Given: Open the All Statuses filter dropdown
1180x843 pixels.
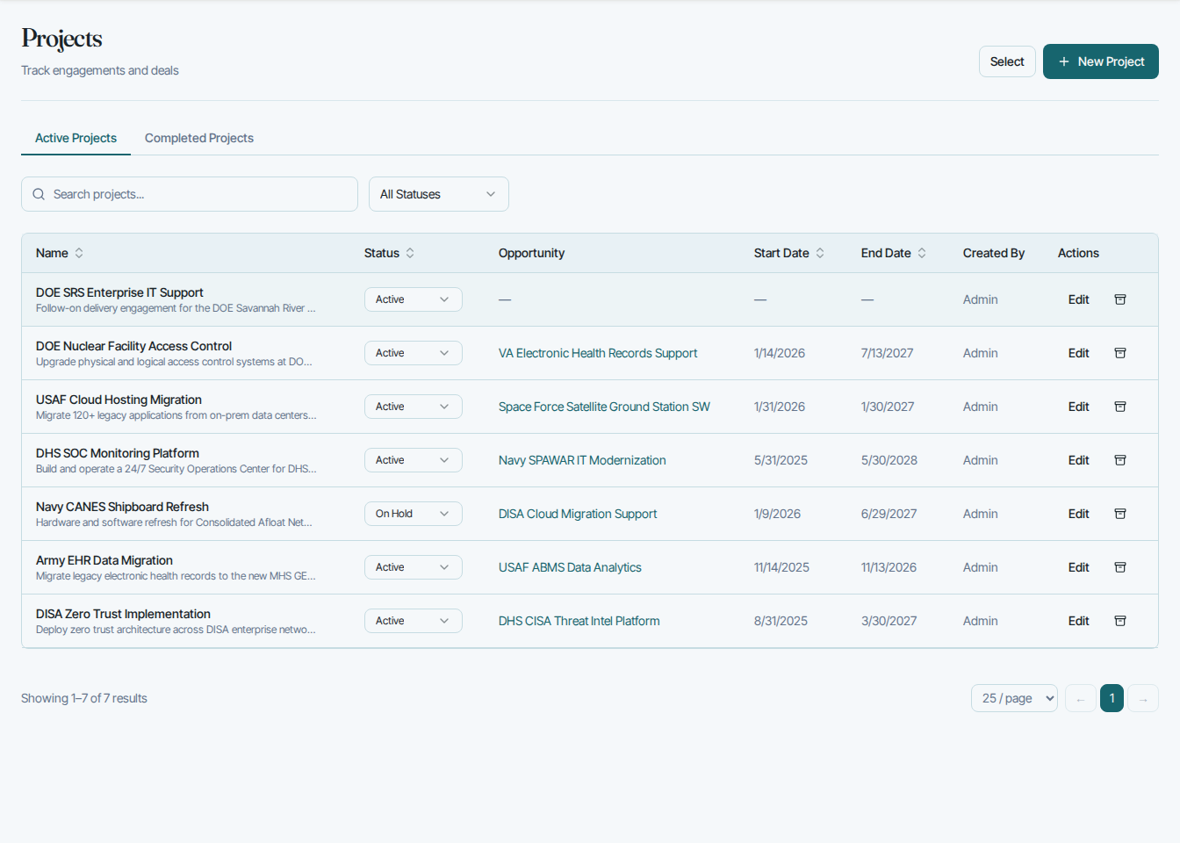Looking at the screenshot, I should click(x=439, y=194).
